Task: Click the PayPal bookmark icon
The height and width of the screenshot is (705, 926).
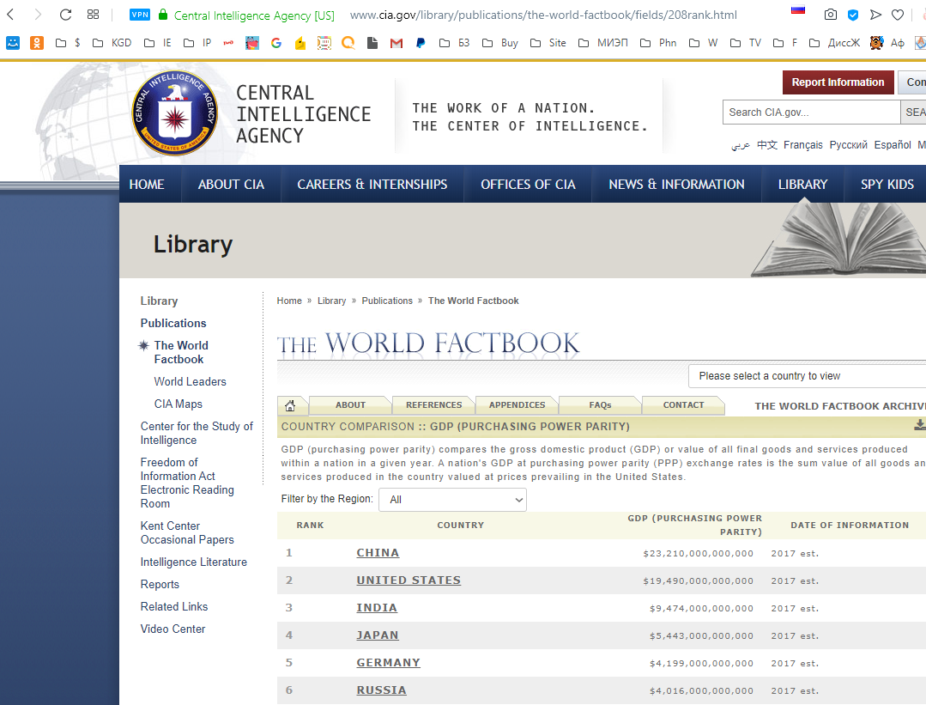Action: tap(421, 43)
